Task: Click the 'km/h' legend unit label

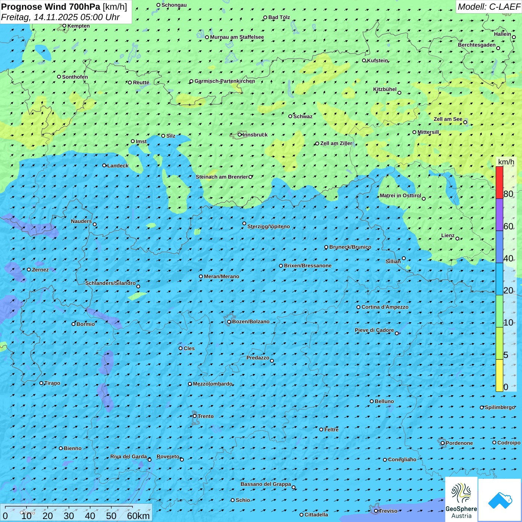Action: [x=506, y=162]
